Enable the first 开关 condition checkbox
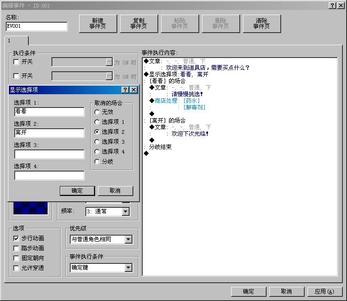 (16, 62)
